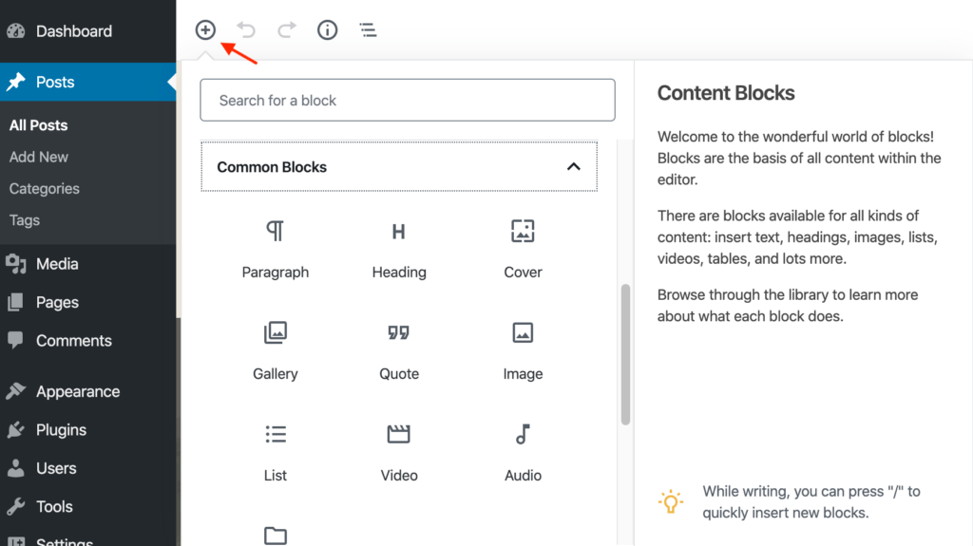Go to the Pages menu
The width and height of the screenshot is (973, 546).
tap(57, 302)
